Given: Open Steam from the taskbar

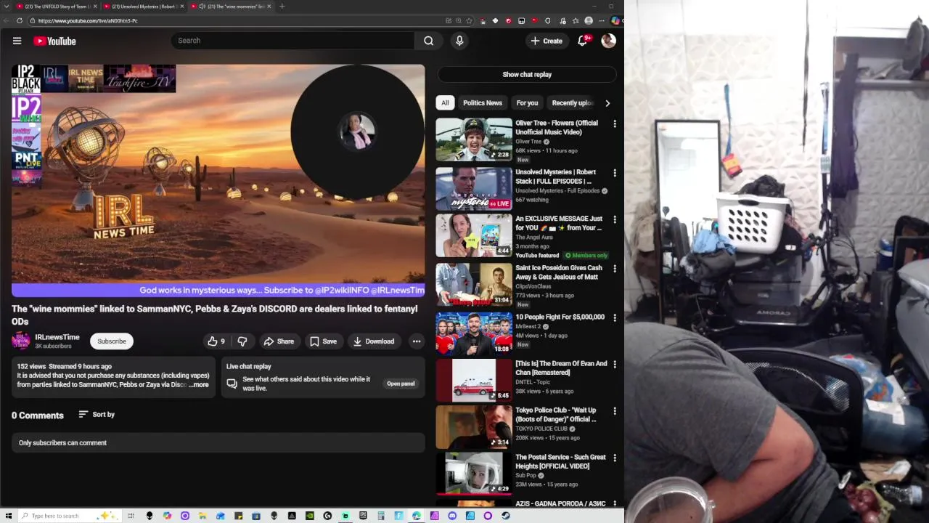Looking at the screenshot, I should point(506,516).
